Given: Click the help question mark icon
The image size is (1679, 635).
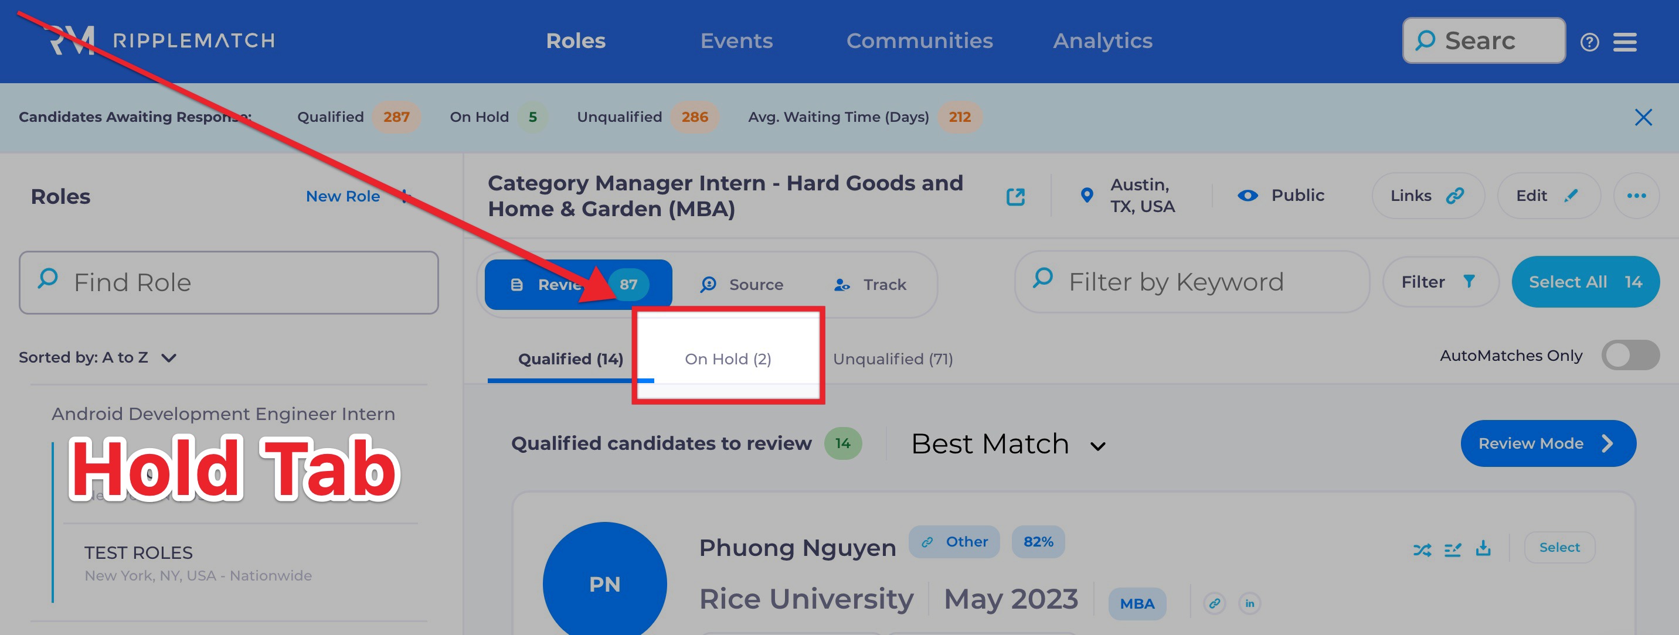Looking at the screenshot, I should tap(1589, 42).
